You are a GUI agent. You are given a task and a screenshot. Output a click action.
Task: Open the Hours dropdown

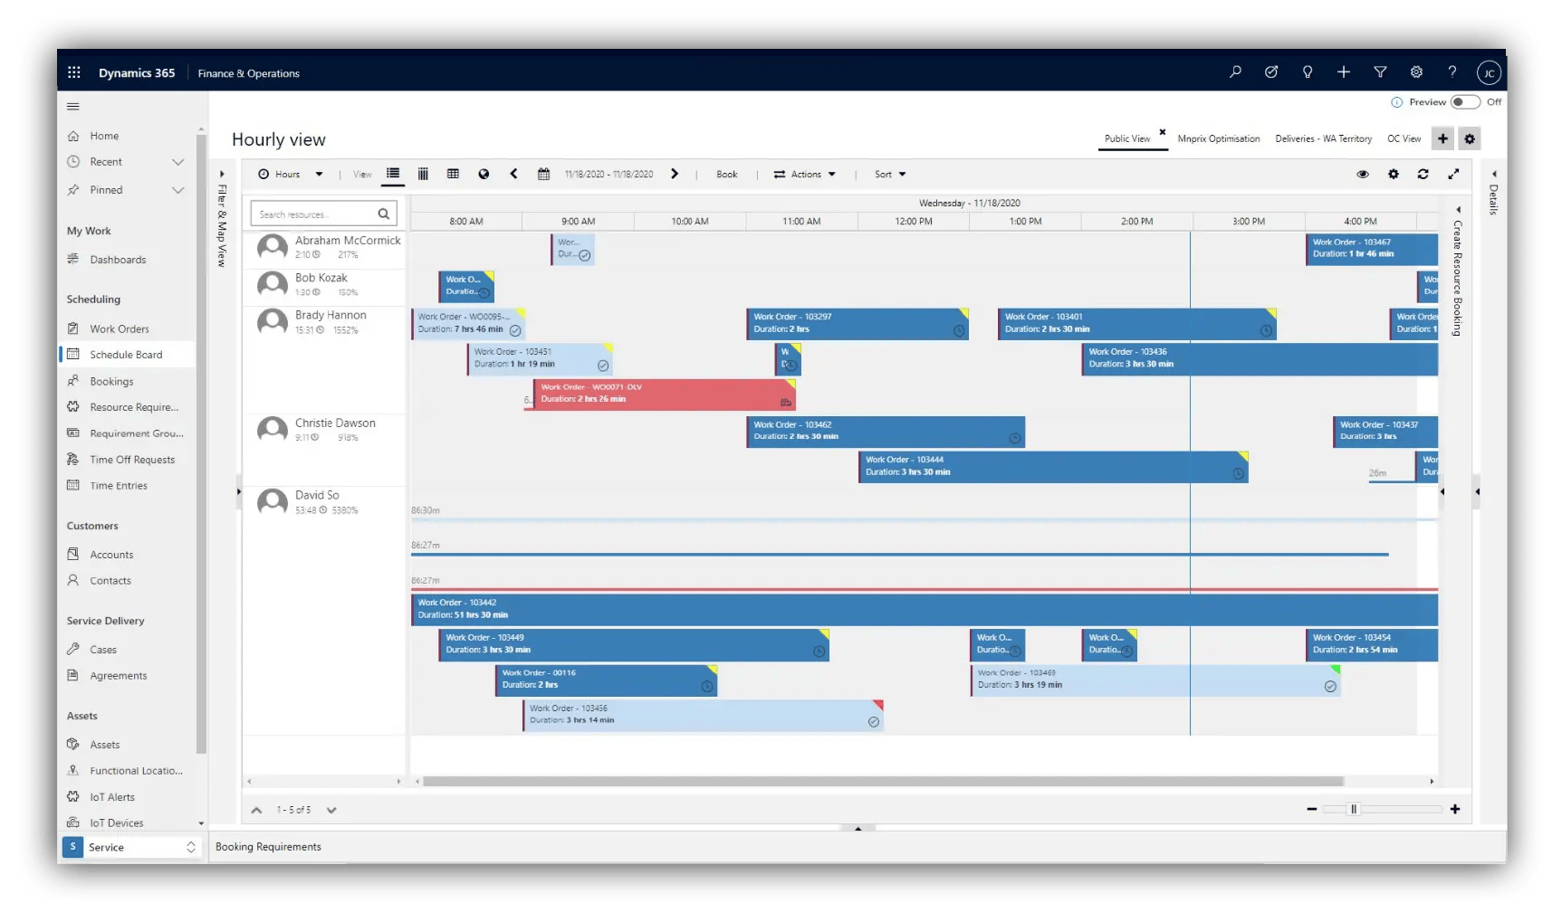tap(290, 174)
